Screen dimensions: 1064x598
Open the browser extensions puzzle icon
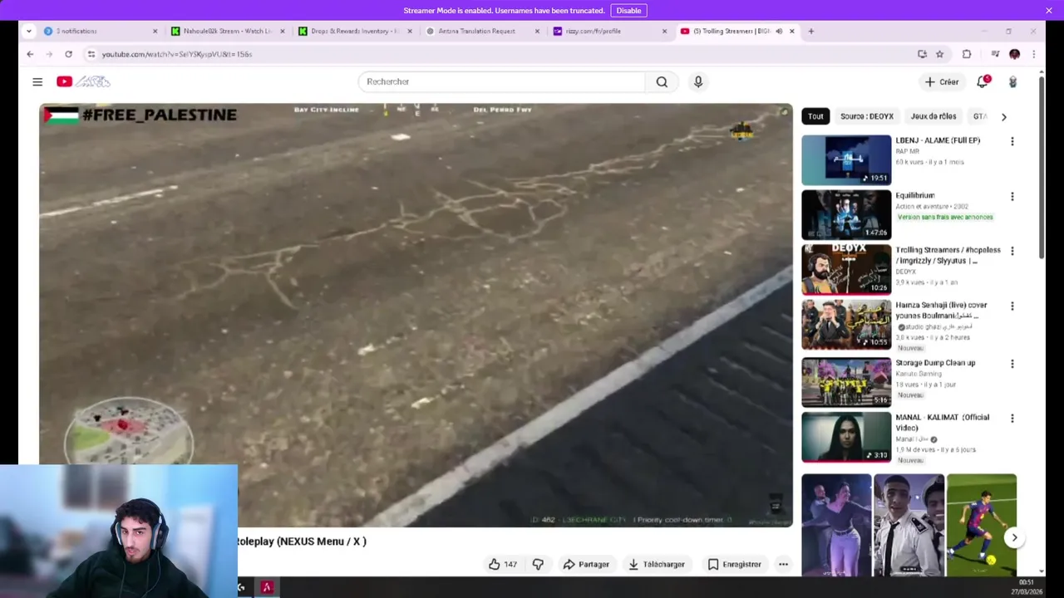click(967, 54)
